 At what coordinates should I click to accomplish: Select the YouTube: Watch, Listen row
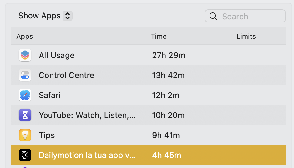(x=149, y=115)
